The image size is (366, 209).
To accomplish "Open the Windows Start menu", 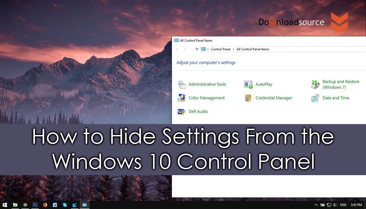I will tap(5, 205).
